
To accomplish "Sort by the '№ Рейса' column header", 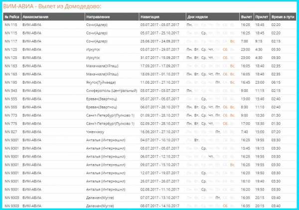I will click(12, 16).
